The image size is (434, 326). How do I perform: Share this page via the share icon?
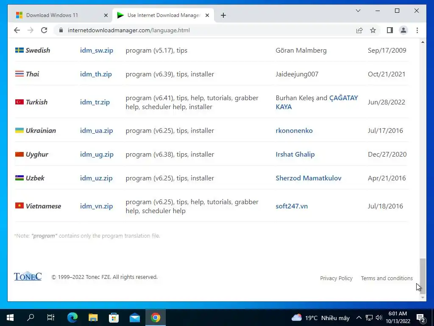coord(359,30)
